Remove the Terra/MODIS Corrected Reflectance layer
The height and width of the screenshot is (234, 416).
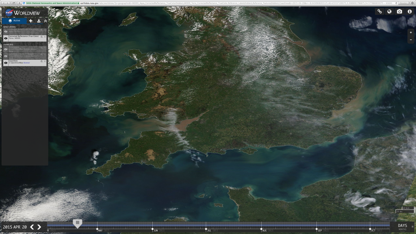pyautogui.click(x=45, y=37)
